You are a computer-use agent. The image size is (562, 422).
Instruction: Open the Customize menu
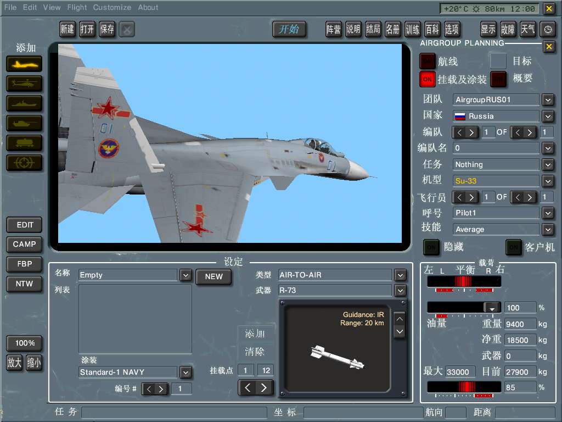click(x=112, y=7)
